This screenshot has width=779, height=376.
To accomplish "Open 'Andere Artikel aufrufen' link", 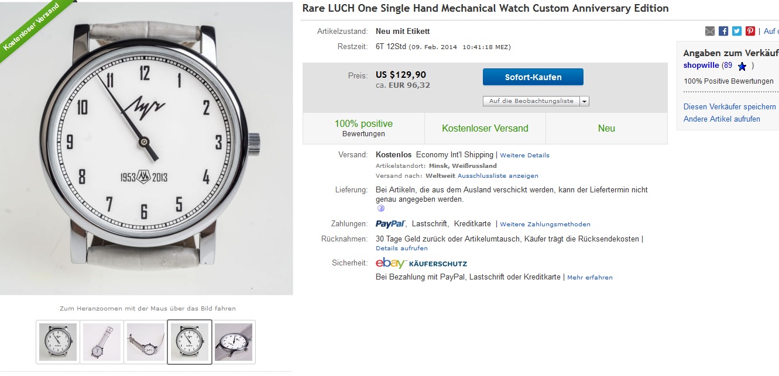I will pyautogui.click(x=722, y=119).
